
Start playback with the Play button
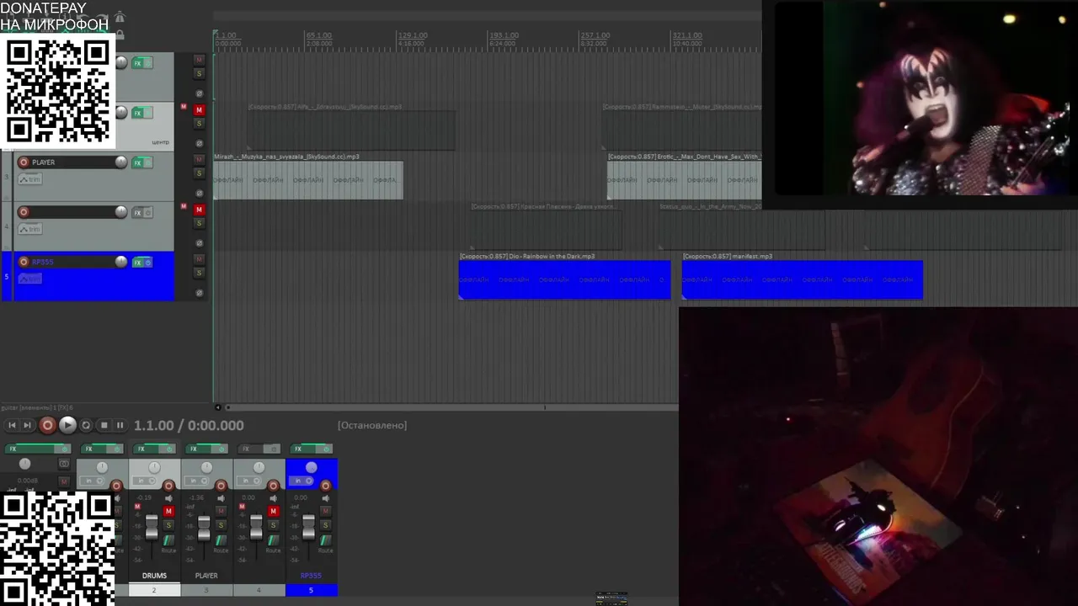[67, 425]
